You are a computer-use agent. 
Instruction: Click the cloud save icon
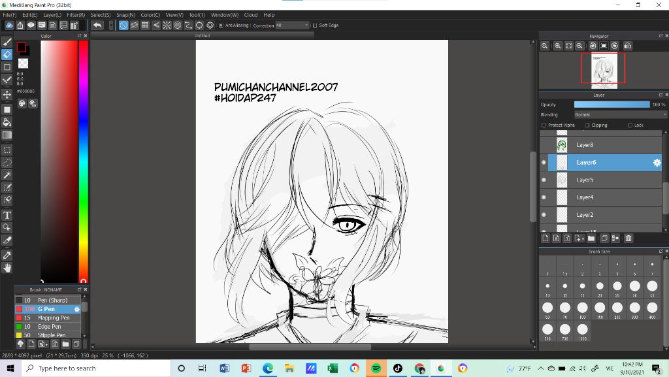(9, 25)
